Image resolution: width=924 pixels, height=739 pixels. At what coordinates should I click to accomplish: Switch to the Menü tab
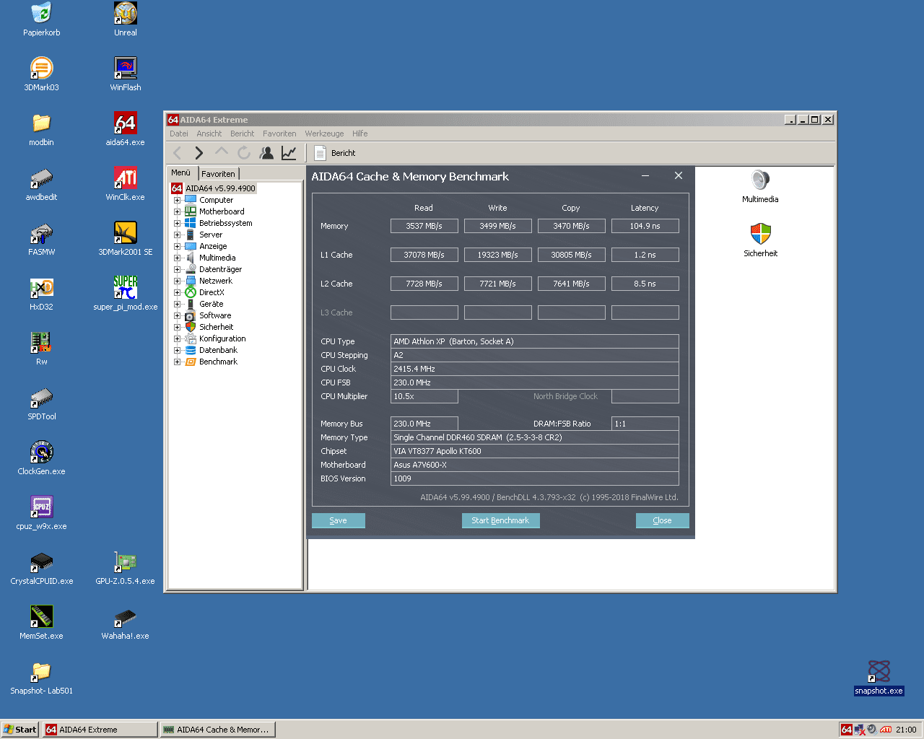tap(181, 172)
